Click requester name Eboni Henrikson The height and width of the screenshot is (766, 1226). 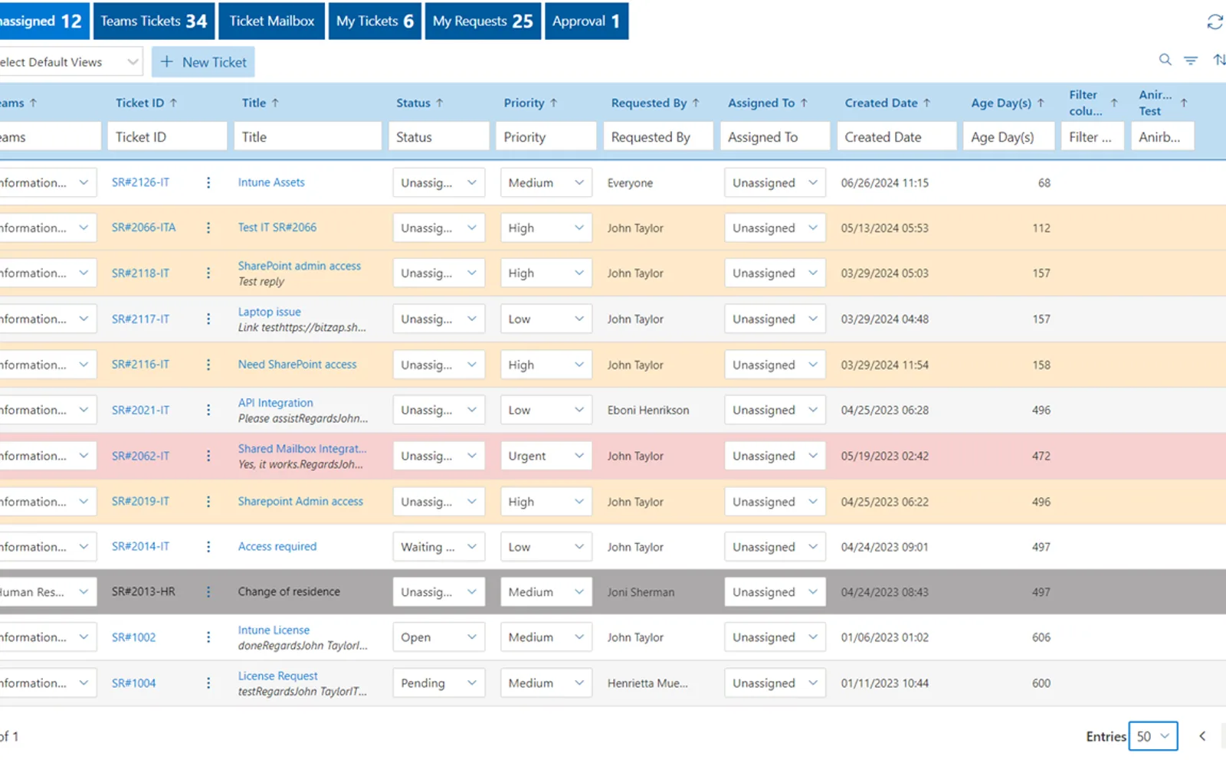(648, 410)
